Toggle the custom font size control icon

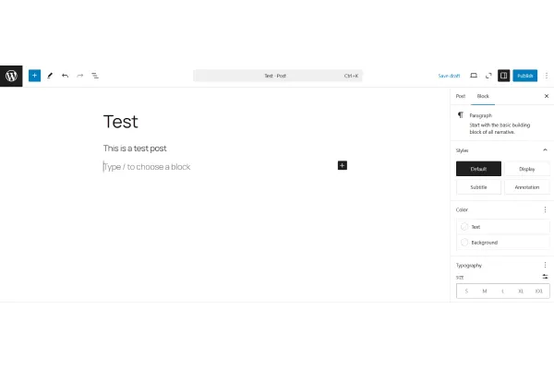click(x=545, y=277)
